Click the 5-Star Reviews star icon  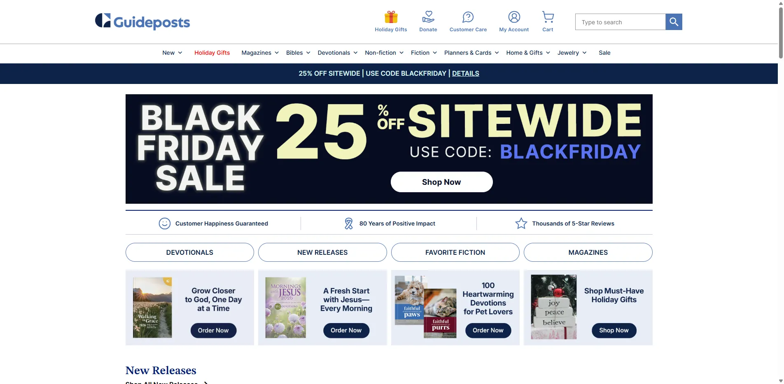[521, 223]
